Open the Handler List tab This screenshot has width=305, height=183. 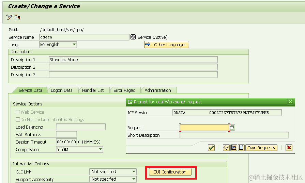[93, 90]
